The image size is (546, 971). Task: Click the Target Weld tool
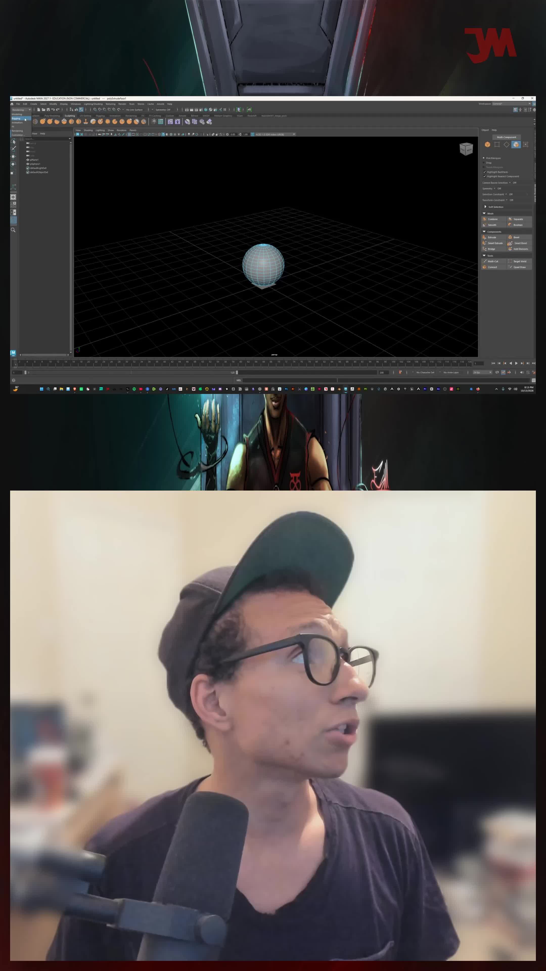[519, 261]
